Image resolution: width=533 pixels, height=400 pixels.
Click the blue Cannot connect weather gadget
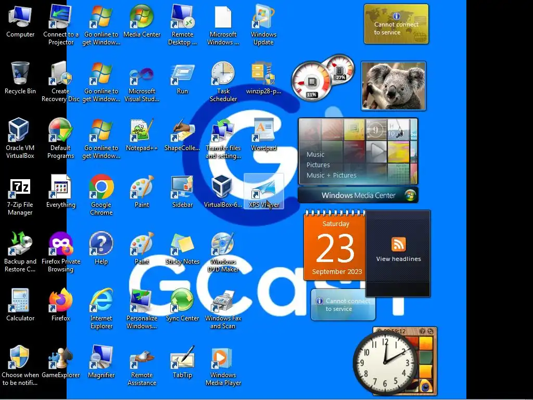click(343, 305)
